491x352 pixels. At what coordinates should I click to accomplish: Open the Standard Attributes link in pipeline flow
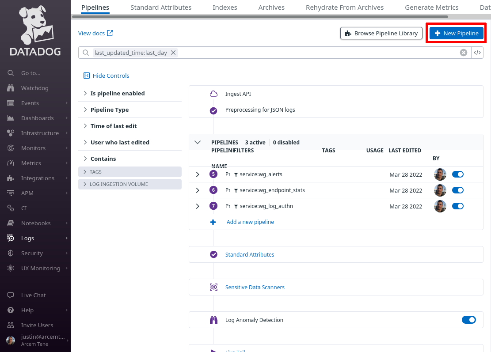pyautogui.click(x=250, y=254)
